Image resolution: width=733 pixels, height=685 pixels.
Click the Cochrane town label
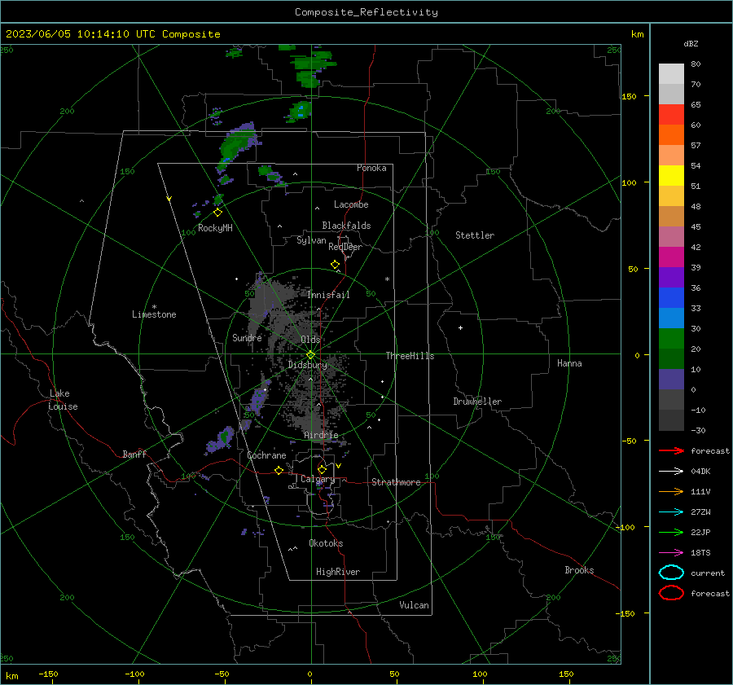266,455
